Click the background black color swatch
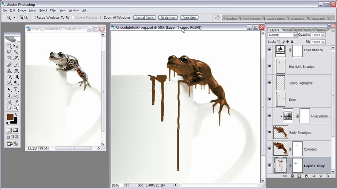 click(15, 121)
